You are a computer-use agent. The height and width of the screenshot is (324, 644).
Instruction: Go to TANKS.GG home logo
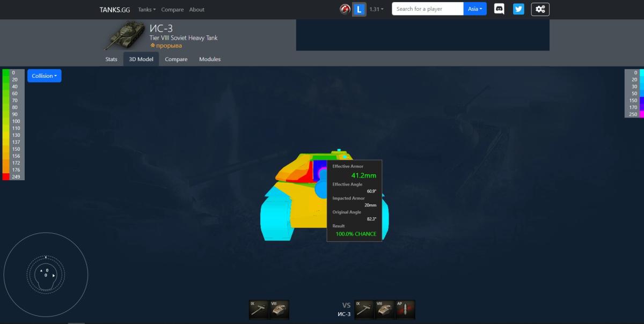pyautogui.click(x=115, y=10)
